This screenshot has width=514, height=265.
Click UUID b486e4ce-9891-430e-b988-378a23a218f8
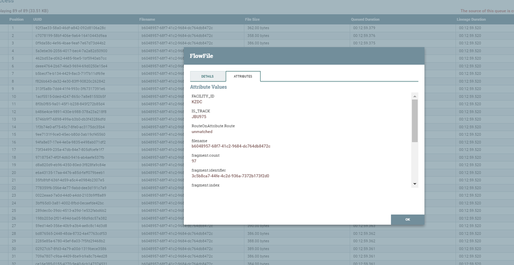click(x=71, y=111)
